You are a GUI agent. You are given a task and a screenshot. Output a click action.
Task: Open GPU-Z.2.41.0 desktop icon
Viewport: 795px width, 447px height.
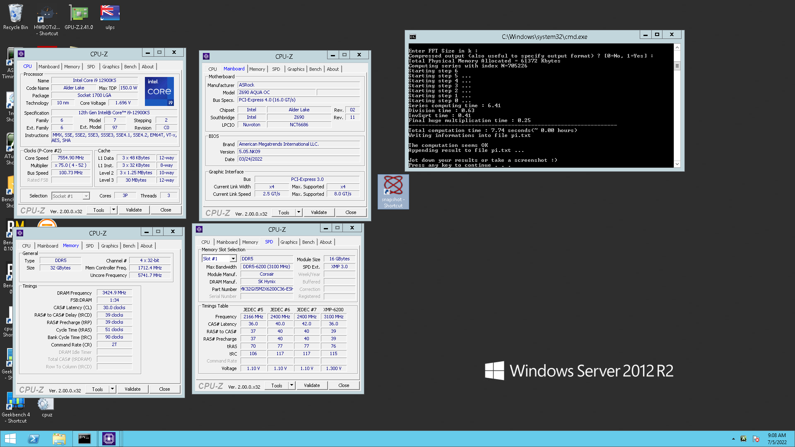pyautogui.click(x=79, y=17)
